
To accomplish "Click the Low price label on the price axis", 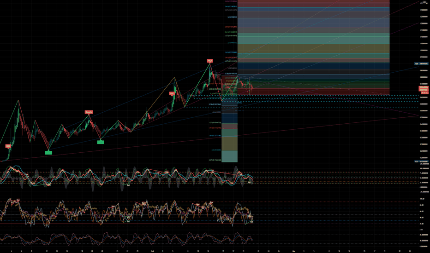I will tap(421, 161).
